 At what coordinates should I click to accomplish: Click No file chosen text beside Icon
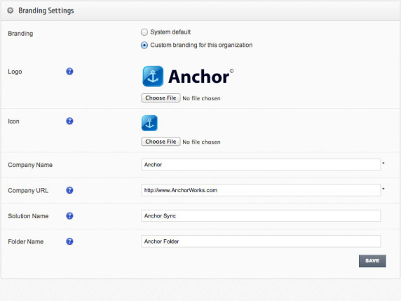click(201, 142)
